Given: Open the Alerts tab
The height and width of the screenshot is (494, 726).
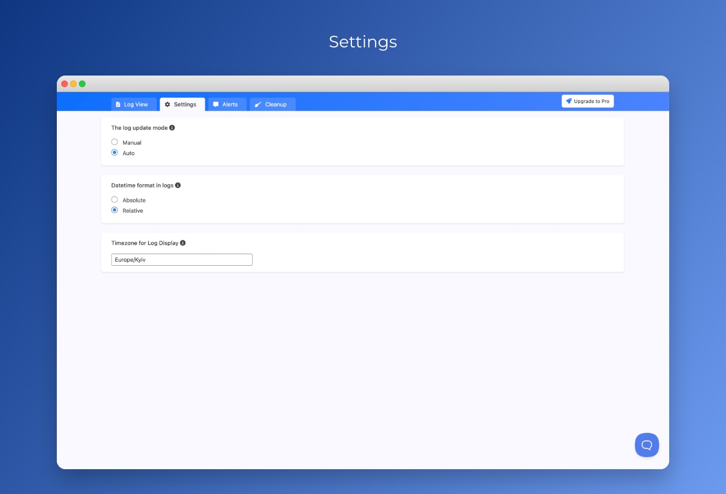Looking at the screenshot, I should click(x=227, y=104).
